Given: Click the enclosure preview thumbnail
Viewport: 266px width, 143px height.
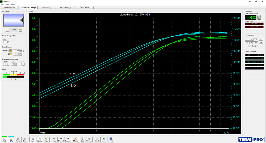Looking at the screenshot, I should click(14, 20).
